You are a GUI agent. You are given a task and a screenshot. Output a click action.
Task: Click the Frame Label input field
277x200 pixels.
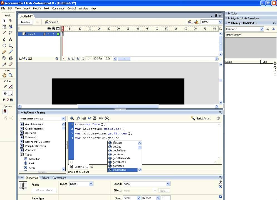[x=44, y=190]
